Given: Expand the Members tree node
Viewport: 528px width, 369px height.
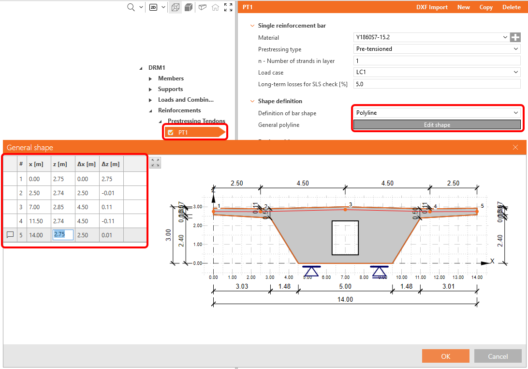Looking at the screenshot, I should (x=151, y=78).
